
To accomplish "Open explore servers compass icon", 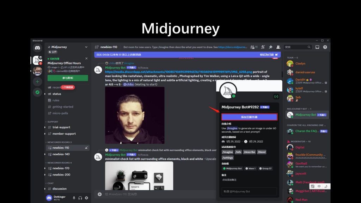I will point(37,92).
